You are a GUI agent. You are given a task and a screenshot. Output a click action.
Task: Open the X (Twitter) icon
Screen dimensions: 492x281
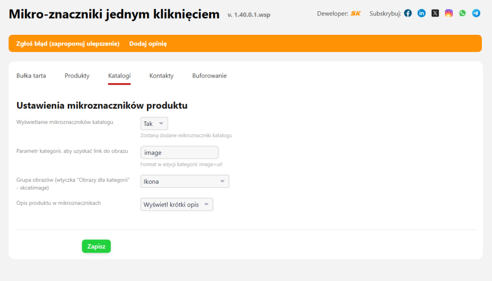tap(435, 13)
